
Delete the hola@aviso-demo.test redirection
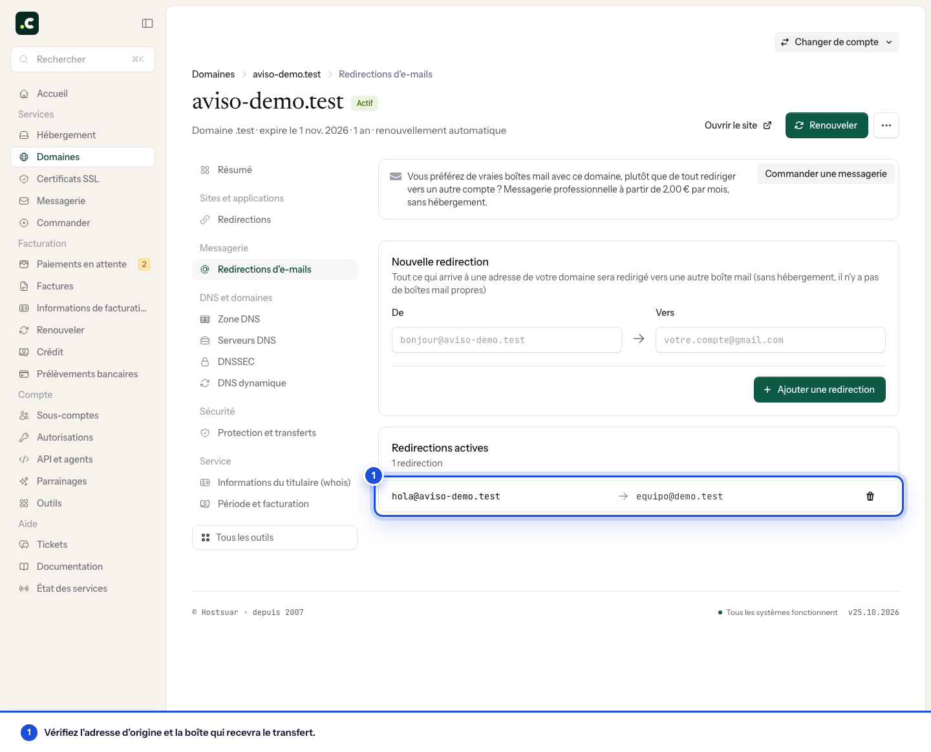pyautogui.click(x=870, y=496)
